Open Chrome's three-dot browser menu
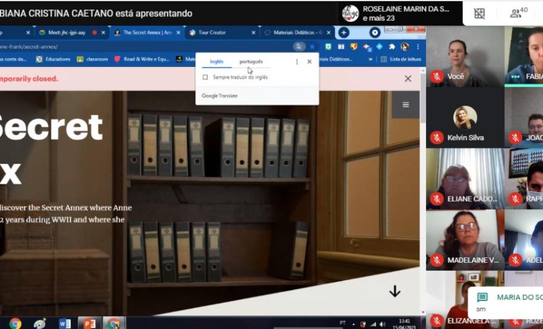 pyautogui.click(x=418, y=46)
